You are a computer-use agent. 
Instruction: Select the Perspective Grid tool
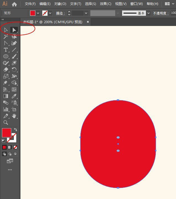[6, 89]
